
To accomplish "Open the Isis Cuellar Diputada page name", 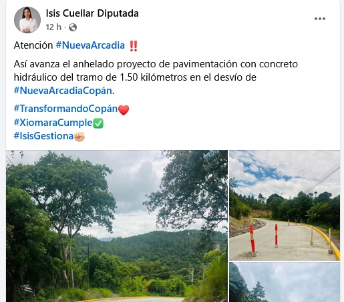I will pyautogui.click(x=92, y=13).
